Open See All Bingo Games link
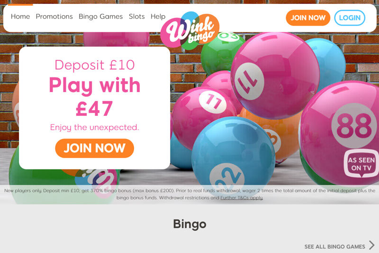The height and width of the screenshot is (253, 379). click(334, 246)
